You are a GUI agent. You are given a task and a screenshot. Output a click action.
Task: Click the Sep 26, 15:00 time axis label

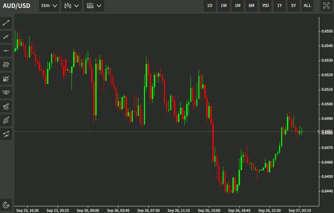point(209,210)
